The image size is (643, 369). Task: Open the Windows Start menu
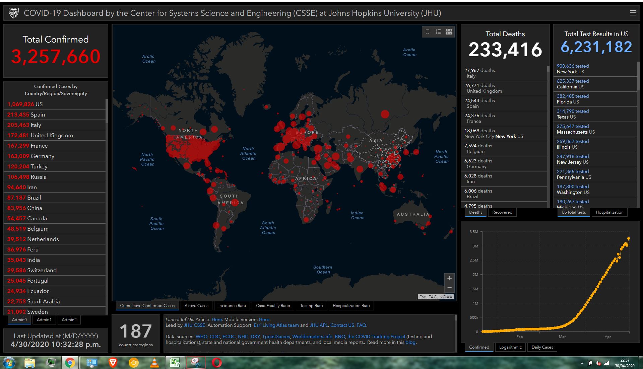point(9,363)
